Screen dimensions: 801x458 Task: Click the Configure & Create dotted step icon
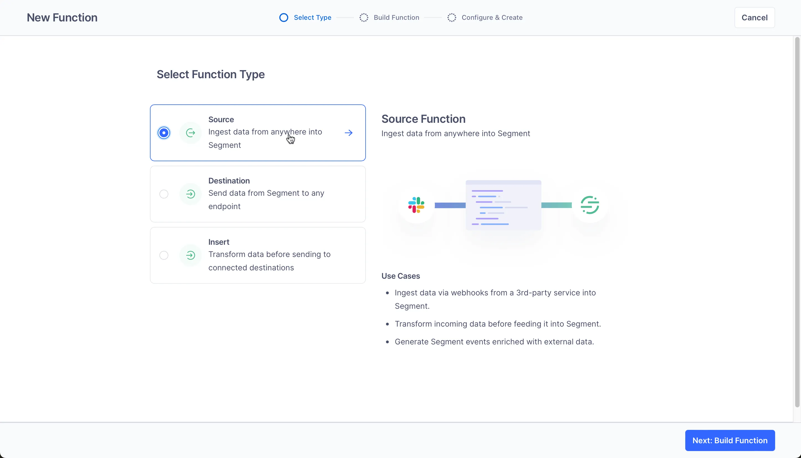[452, 18]
